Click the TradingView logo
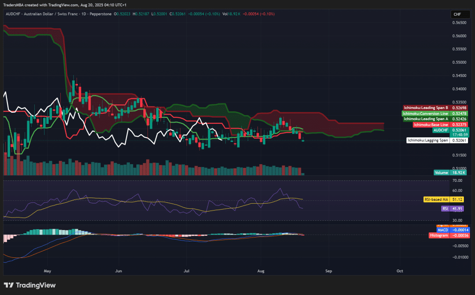Viewport: 475px width, 295px height. (28, 286)
